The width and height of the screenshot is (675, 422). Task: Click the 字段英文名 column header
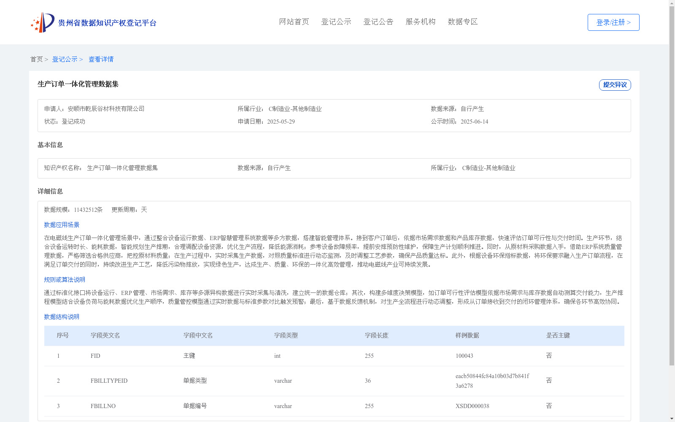point(105,335)
